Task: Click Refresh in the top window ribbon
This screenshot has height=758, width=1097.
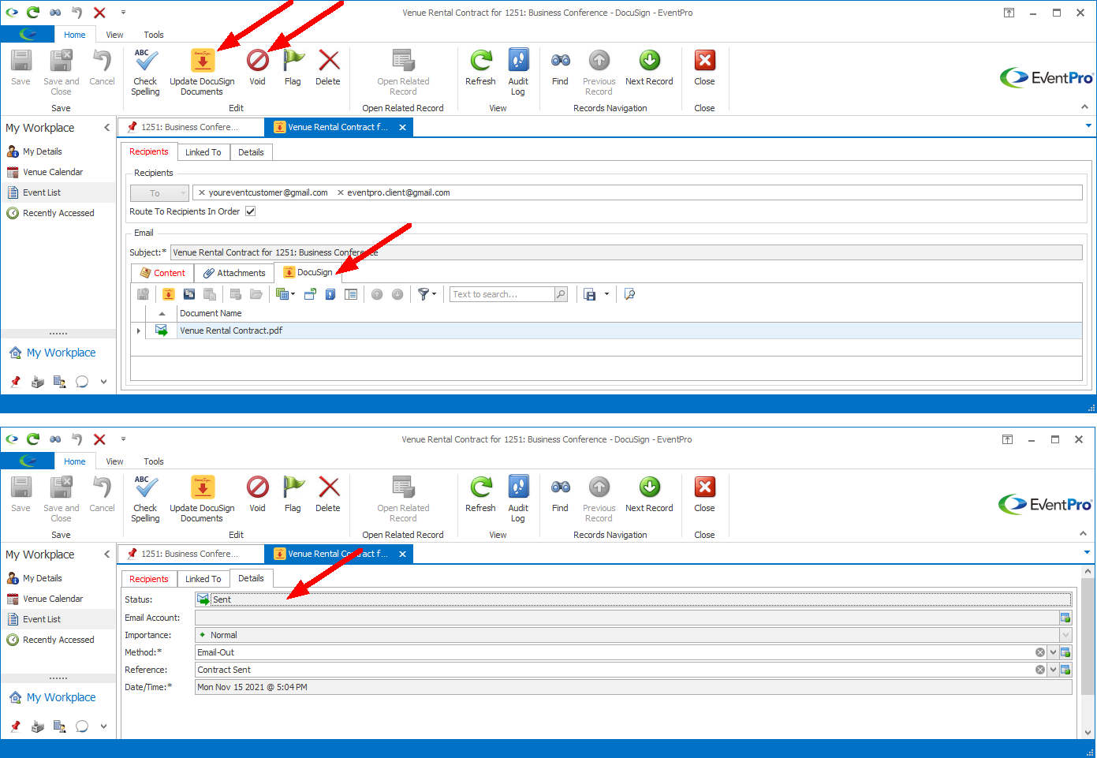Action: tap(480, 68)
